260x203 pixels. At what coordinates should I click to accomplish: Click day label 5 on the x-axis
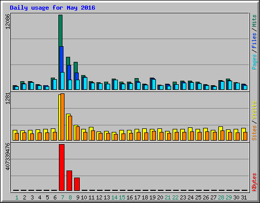point(47,197)
